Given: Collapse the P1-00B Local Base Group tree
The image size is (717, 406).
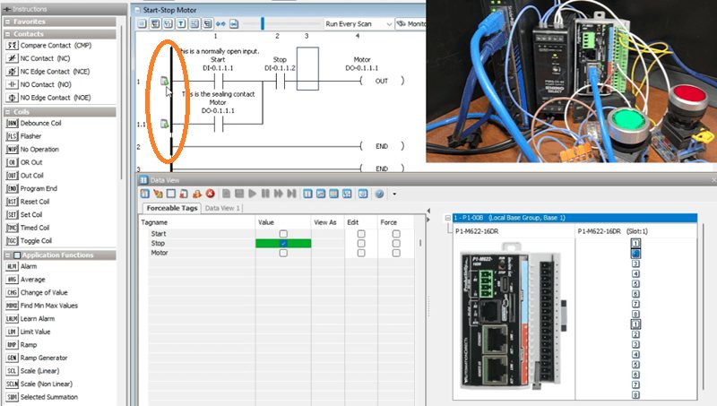Looking at the screenshot, I should pos(447,218).
